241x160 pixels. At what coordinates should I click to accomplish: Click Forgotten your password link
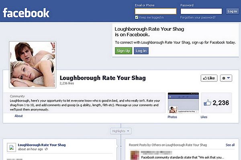pyautogui.click(x=198, y=18)
